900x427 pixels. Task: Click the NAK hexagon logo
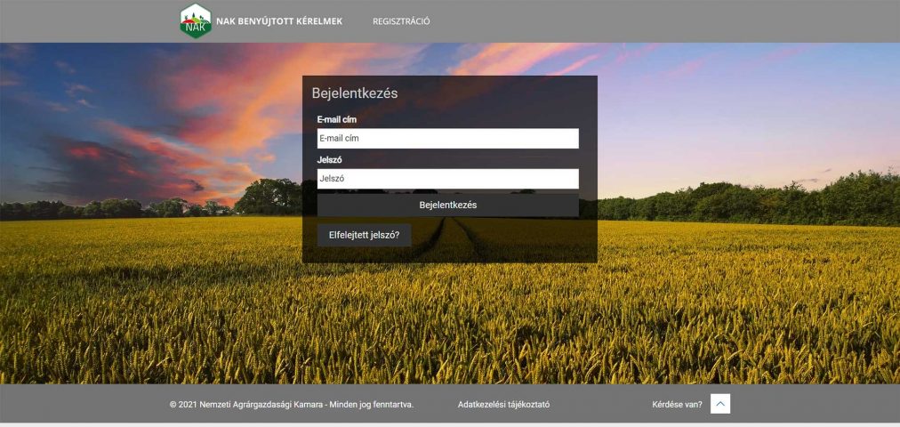pyautogui.click(x=195, y=21)
